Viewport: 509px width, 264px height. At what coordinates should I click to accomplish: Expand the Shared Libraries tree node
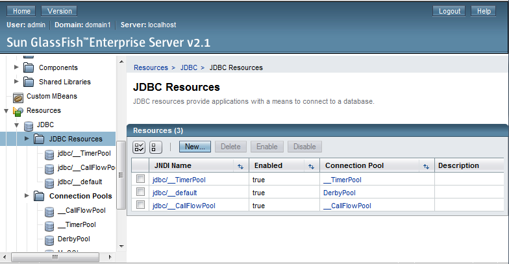pos(16,82)
